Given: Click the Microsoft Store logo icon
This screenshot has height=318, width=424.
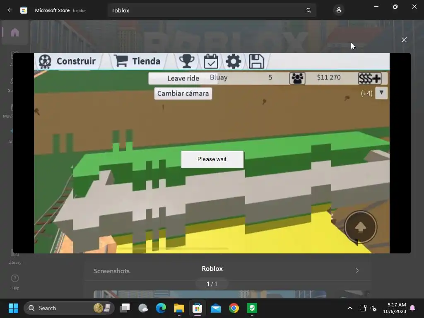Looking at the screenshot, I should coord(24,10).
